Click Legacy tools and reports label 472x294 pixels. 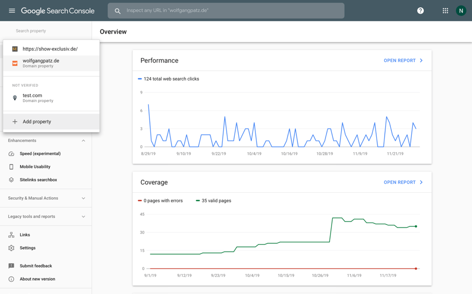click(x=32, y=216)
